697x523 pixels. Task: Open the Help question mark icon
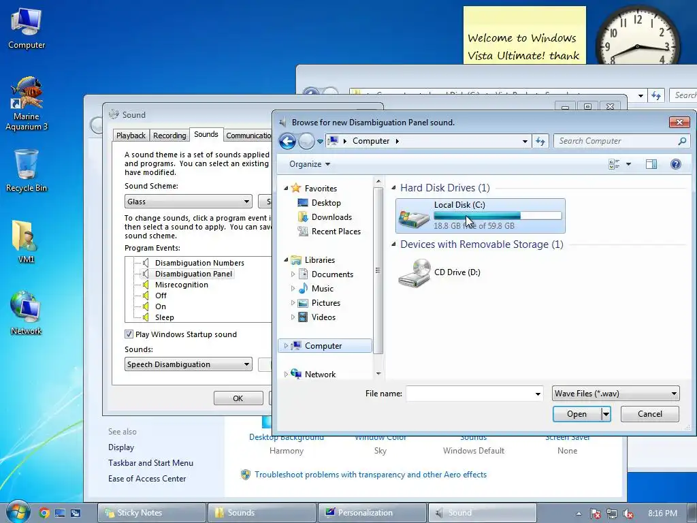pyautogui.click(x=676, y=164)
